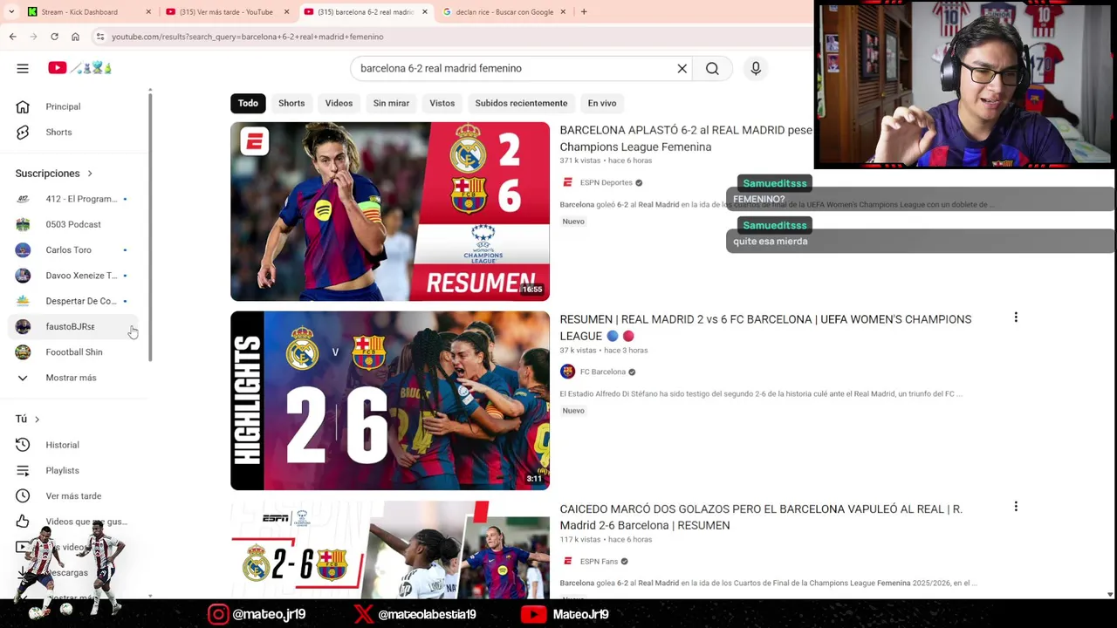
Task: Select the Videos filter chip
Action: click(x=339, y=103)
